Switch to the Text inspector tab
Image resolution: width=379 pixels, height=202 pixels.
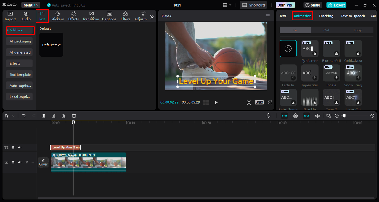[283, 16]
